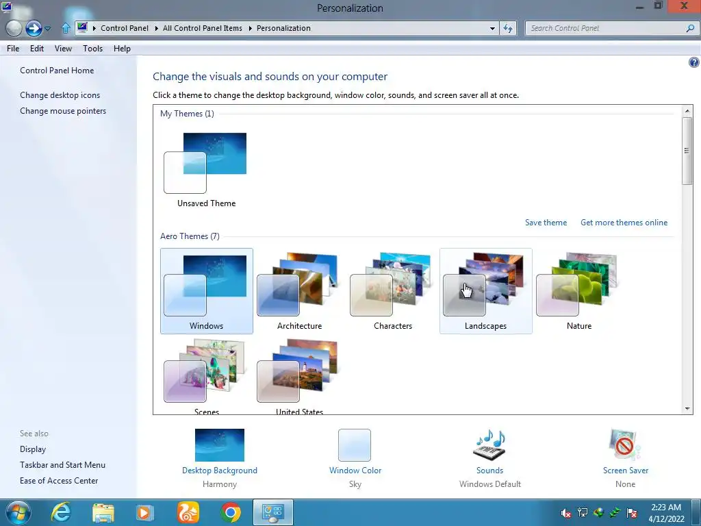Click the Save theme link
Screen dimensions: 701x526
(x=546, y=223)
